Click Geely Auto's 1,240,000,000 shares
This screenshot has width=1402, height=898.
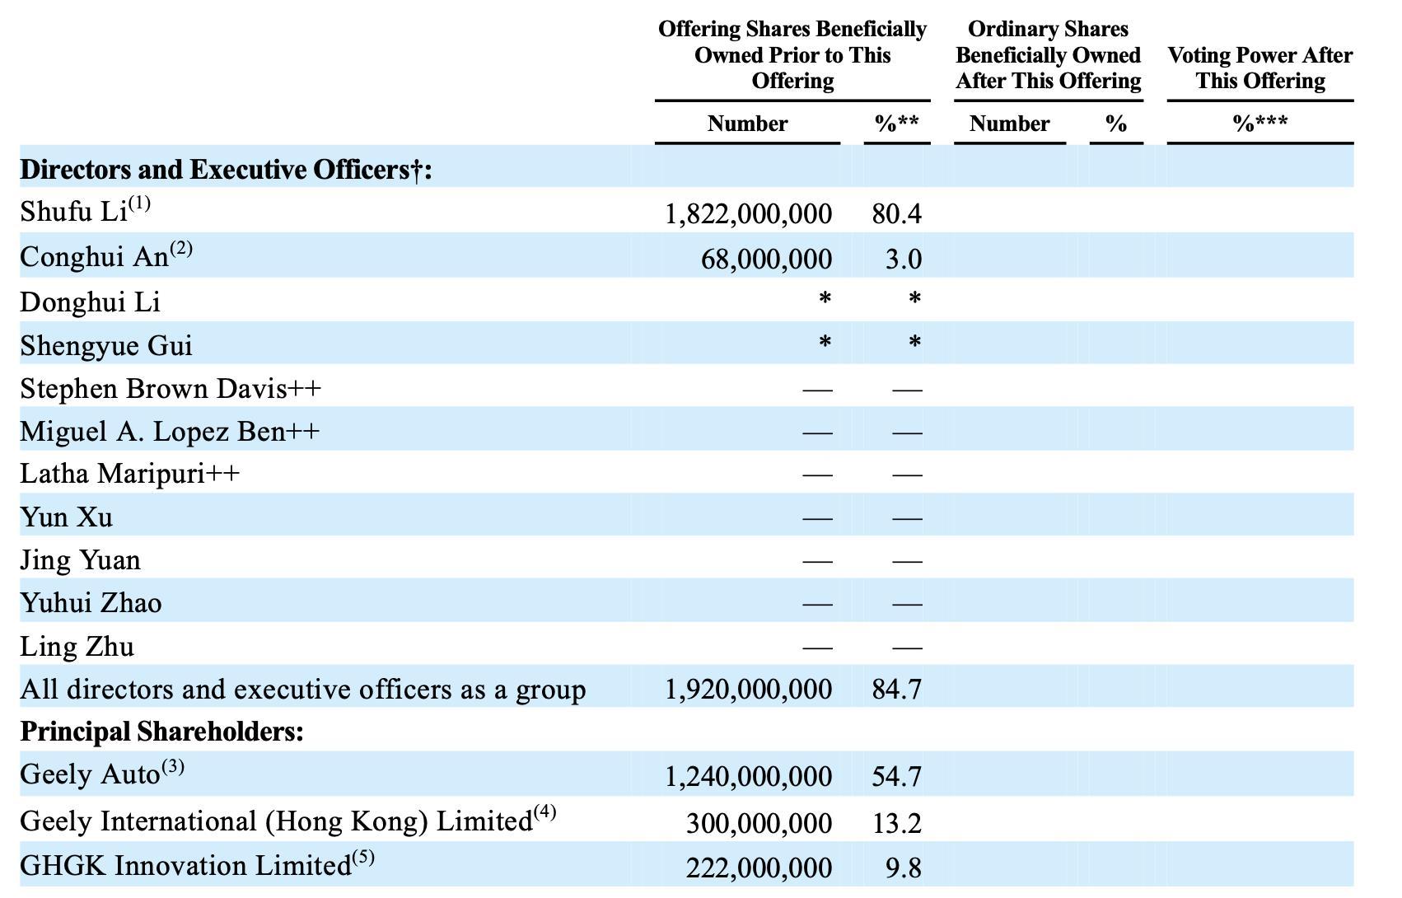(748, 777)
